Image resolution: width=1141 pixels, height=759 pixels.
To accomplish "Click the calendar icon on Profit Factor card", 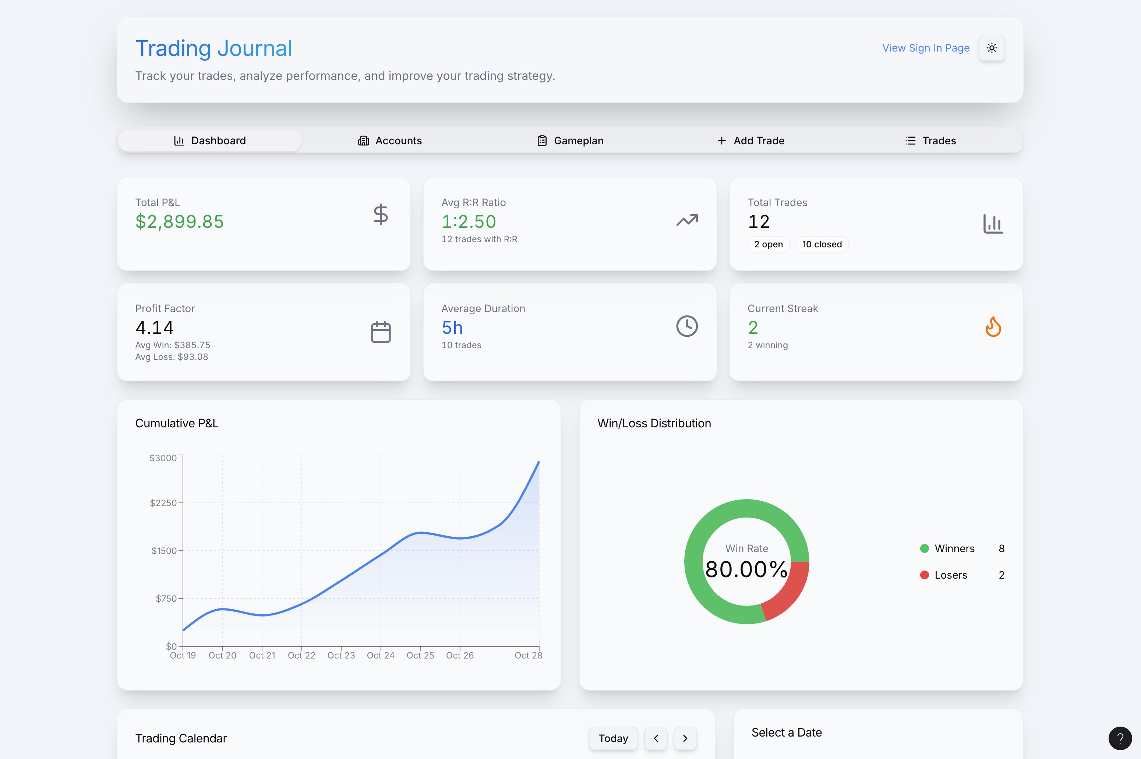I will tap(380, 331).
